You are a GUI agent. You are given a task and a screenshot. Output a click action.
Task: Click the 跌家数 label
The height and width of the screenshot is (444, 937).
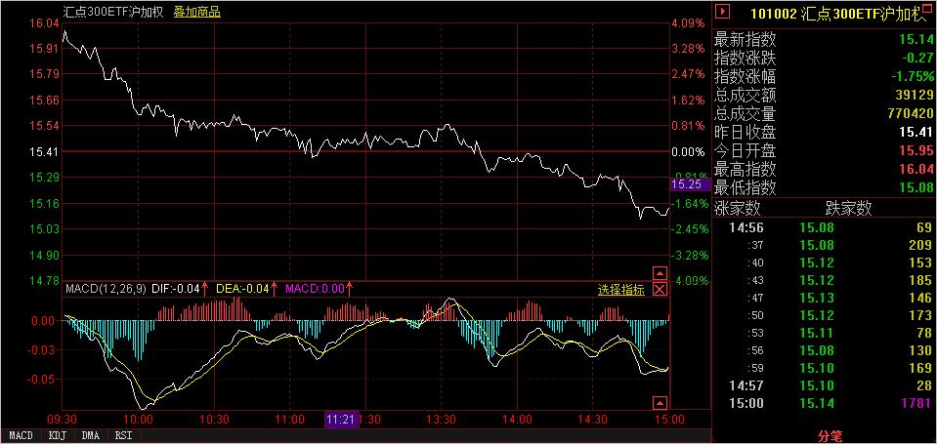tap(848, 208)
